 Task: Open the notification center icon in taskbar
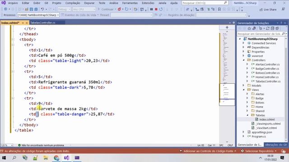coord(282,158)
